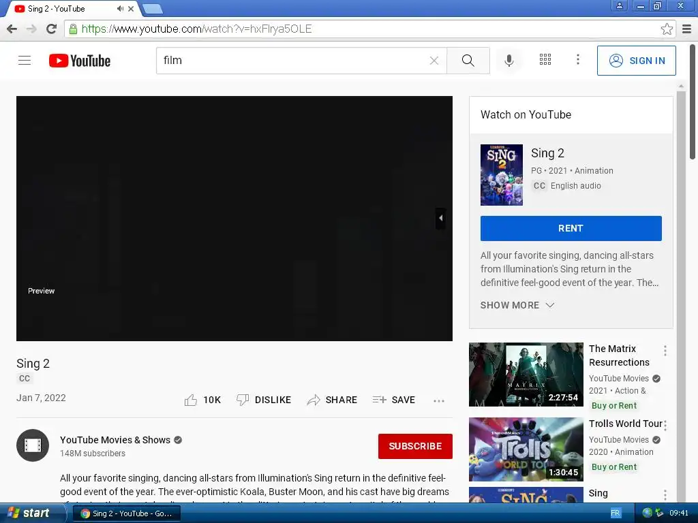Mute the tab via speaker icon
The image size is (698, 523).
tap(120, 8)
